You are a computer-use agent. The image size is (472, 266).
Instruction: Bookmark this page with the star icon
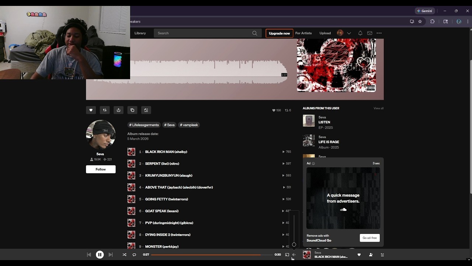click(x=420, y=21)
